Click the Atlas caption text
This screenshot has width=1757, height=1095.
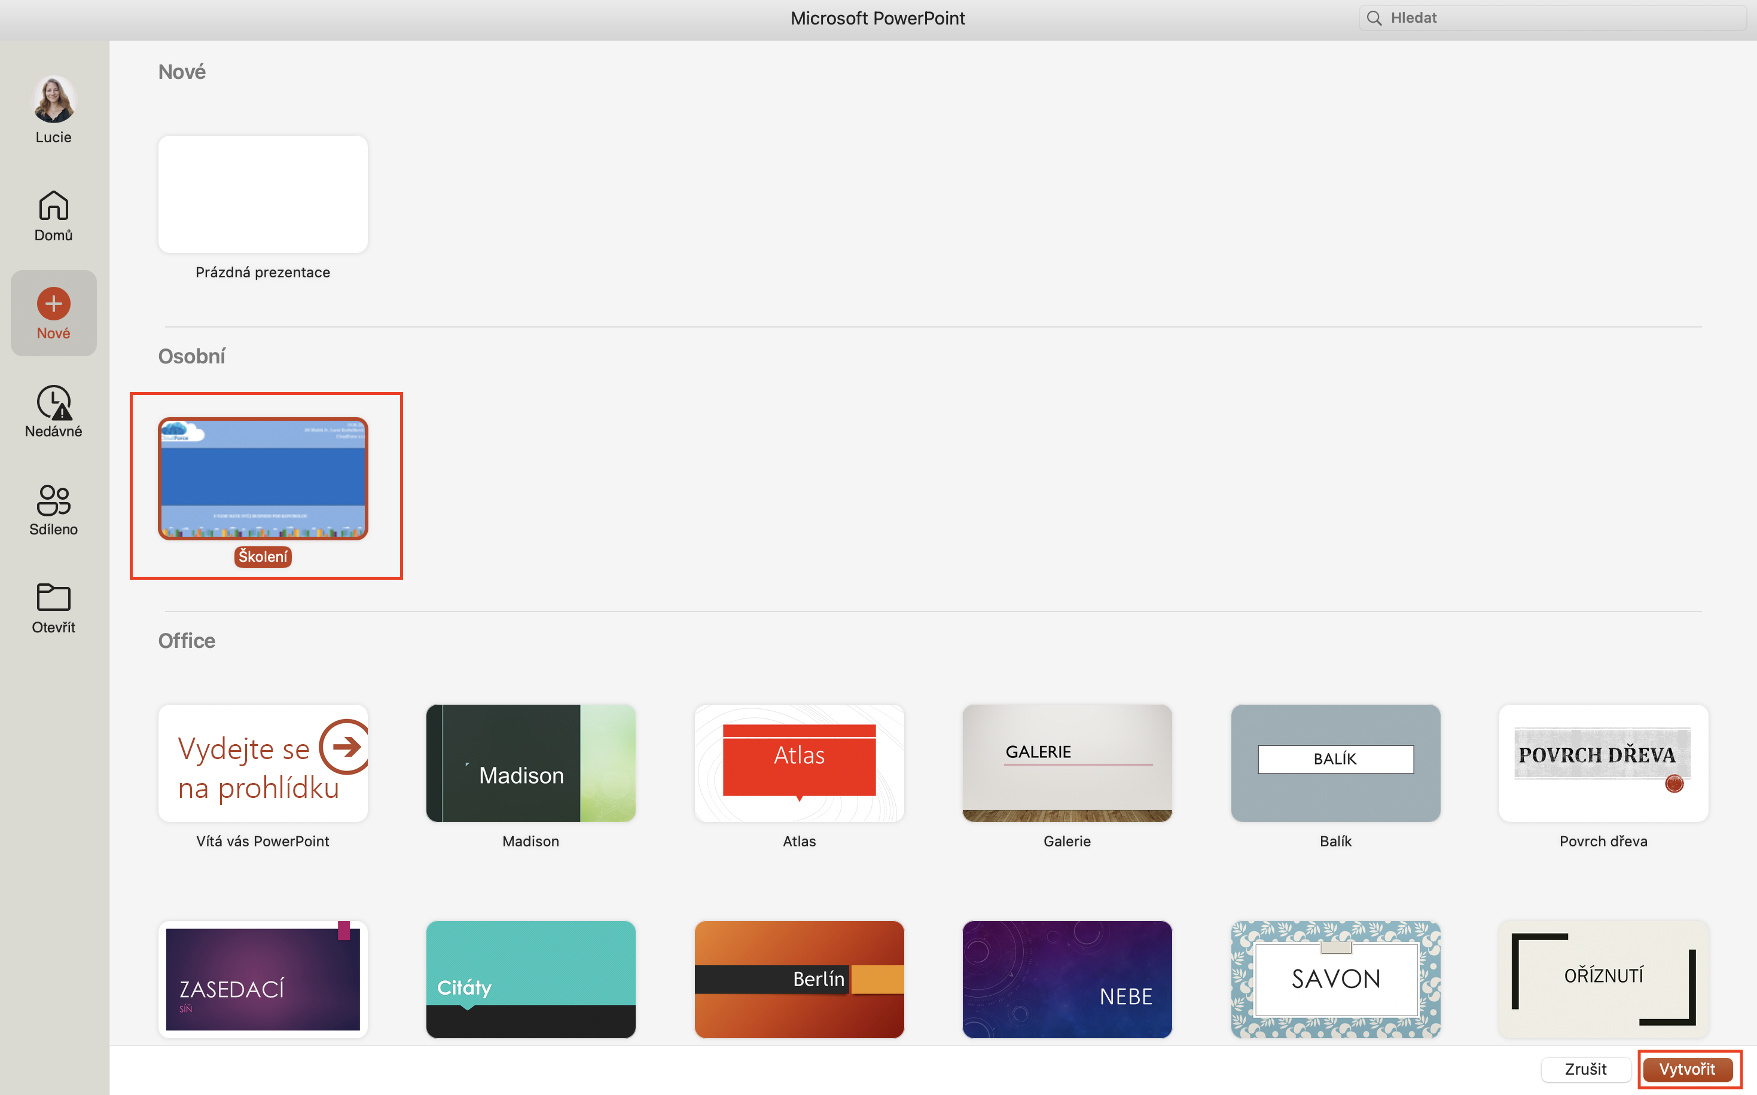(799, 842)
